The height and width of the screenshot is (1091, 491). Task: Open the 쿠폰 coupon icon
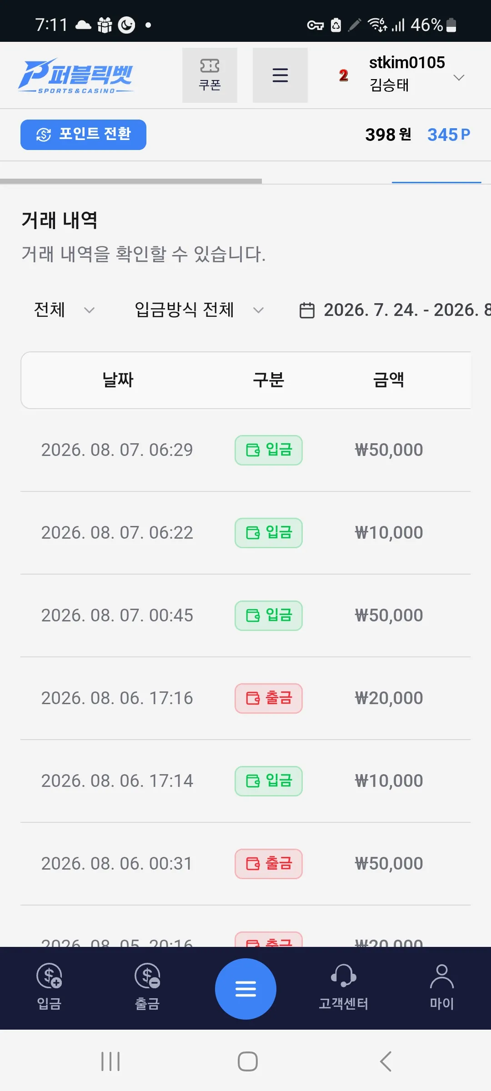click(210, 75)
